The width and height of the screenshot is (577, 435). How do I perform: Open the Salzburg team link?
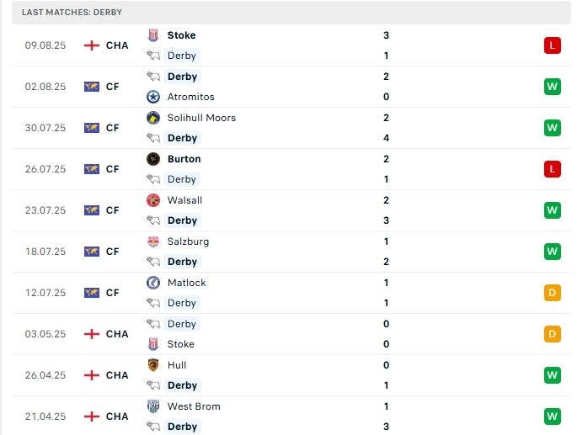[188, 241]
